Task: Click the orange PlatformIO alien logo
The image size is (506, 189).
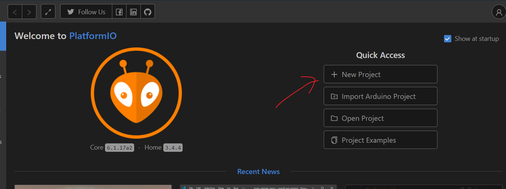Action: pyautogui.click(x=136, y=94)
